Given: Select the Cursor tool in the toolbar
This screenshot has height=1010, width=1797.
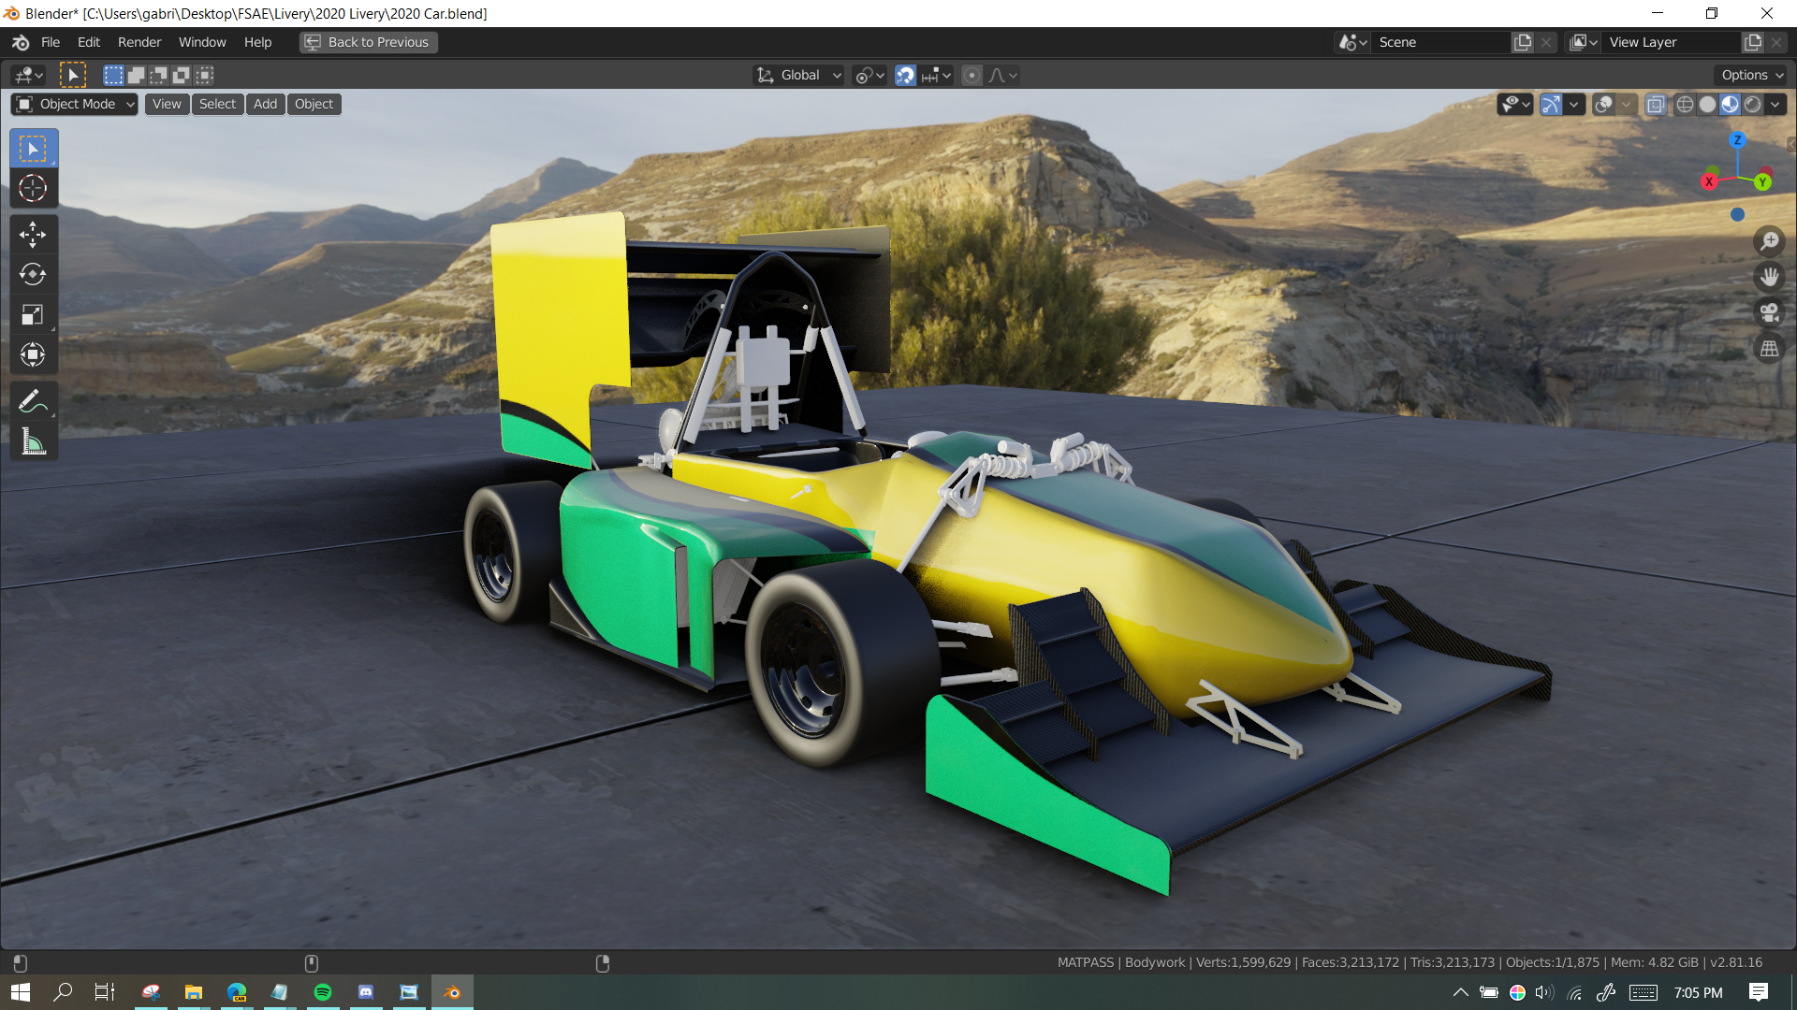Looking at the screenshot, I should tap(33, 189).
